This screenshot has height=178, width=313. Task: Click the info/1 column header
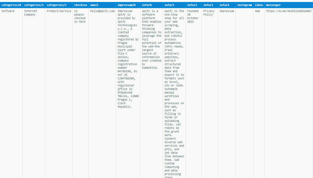coord(174,5)
